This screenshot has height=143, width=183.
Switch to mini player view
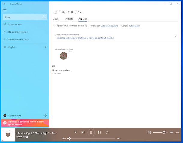(172, 133)
